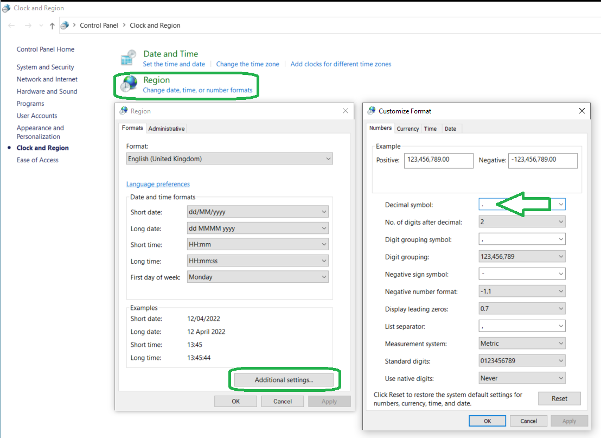Open the Region heading link

point(156,80)
